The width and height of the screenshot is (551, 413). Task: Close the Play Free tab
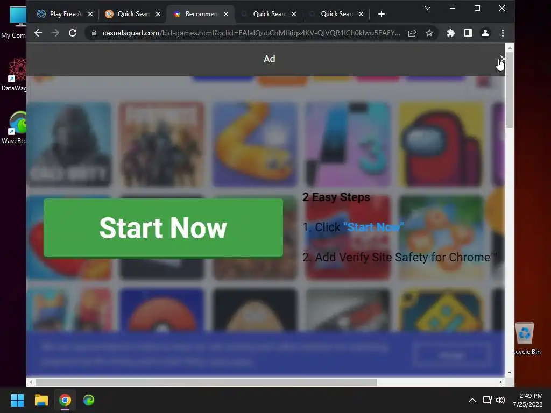[90, 14]
